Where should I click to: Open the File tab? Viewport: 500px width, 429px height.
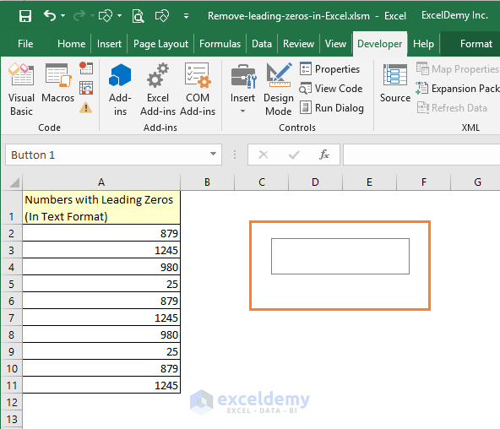[25, 44]
